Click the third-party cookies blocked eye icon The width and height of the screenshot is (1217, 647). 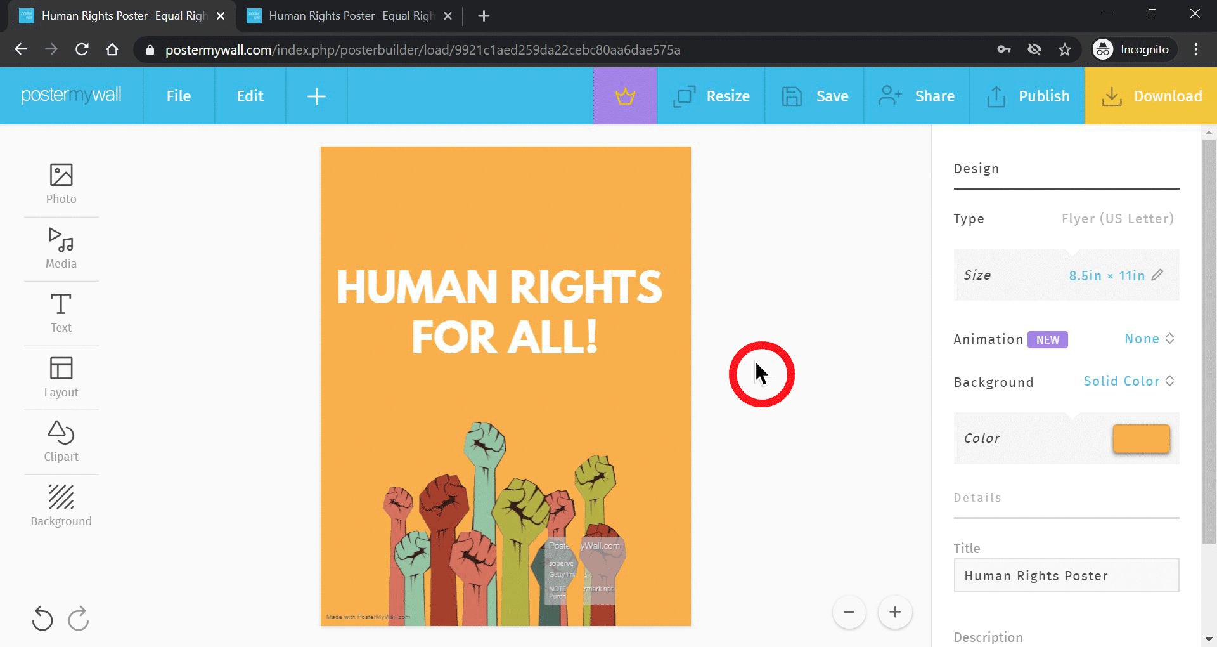[1034, 49]
